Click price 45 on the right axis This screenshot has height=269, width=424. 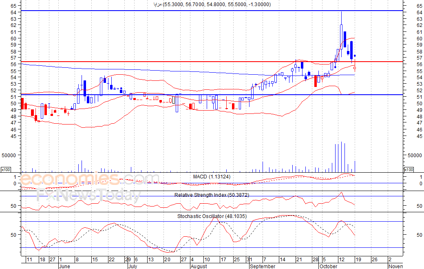coord(420,136)
